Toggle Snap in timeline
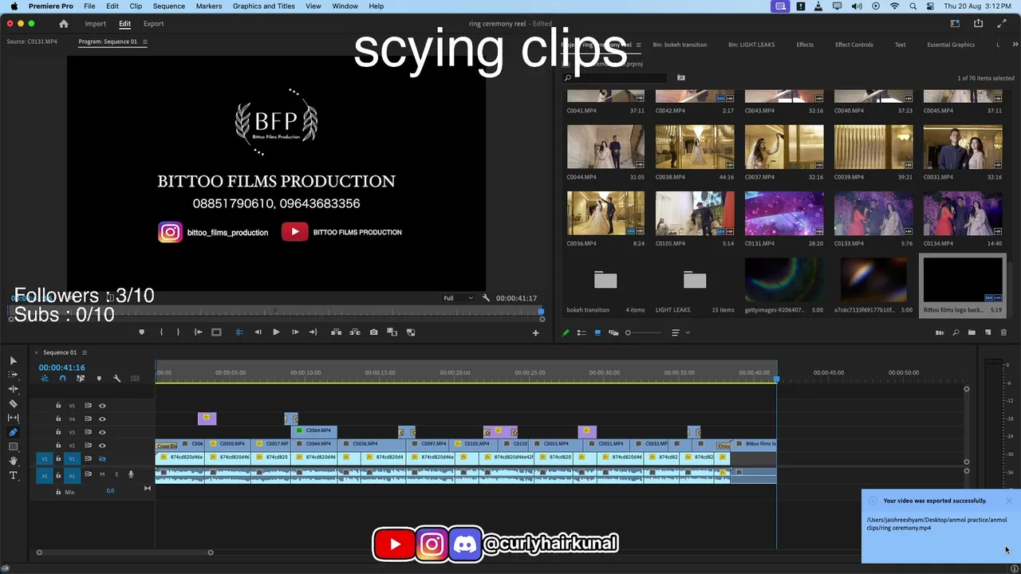 62,379
